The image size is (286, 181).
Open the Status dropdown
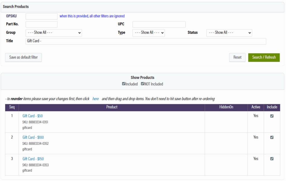pos(229,33)
